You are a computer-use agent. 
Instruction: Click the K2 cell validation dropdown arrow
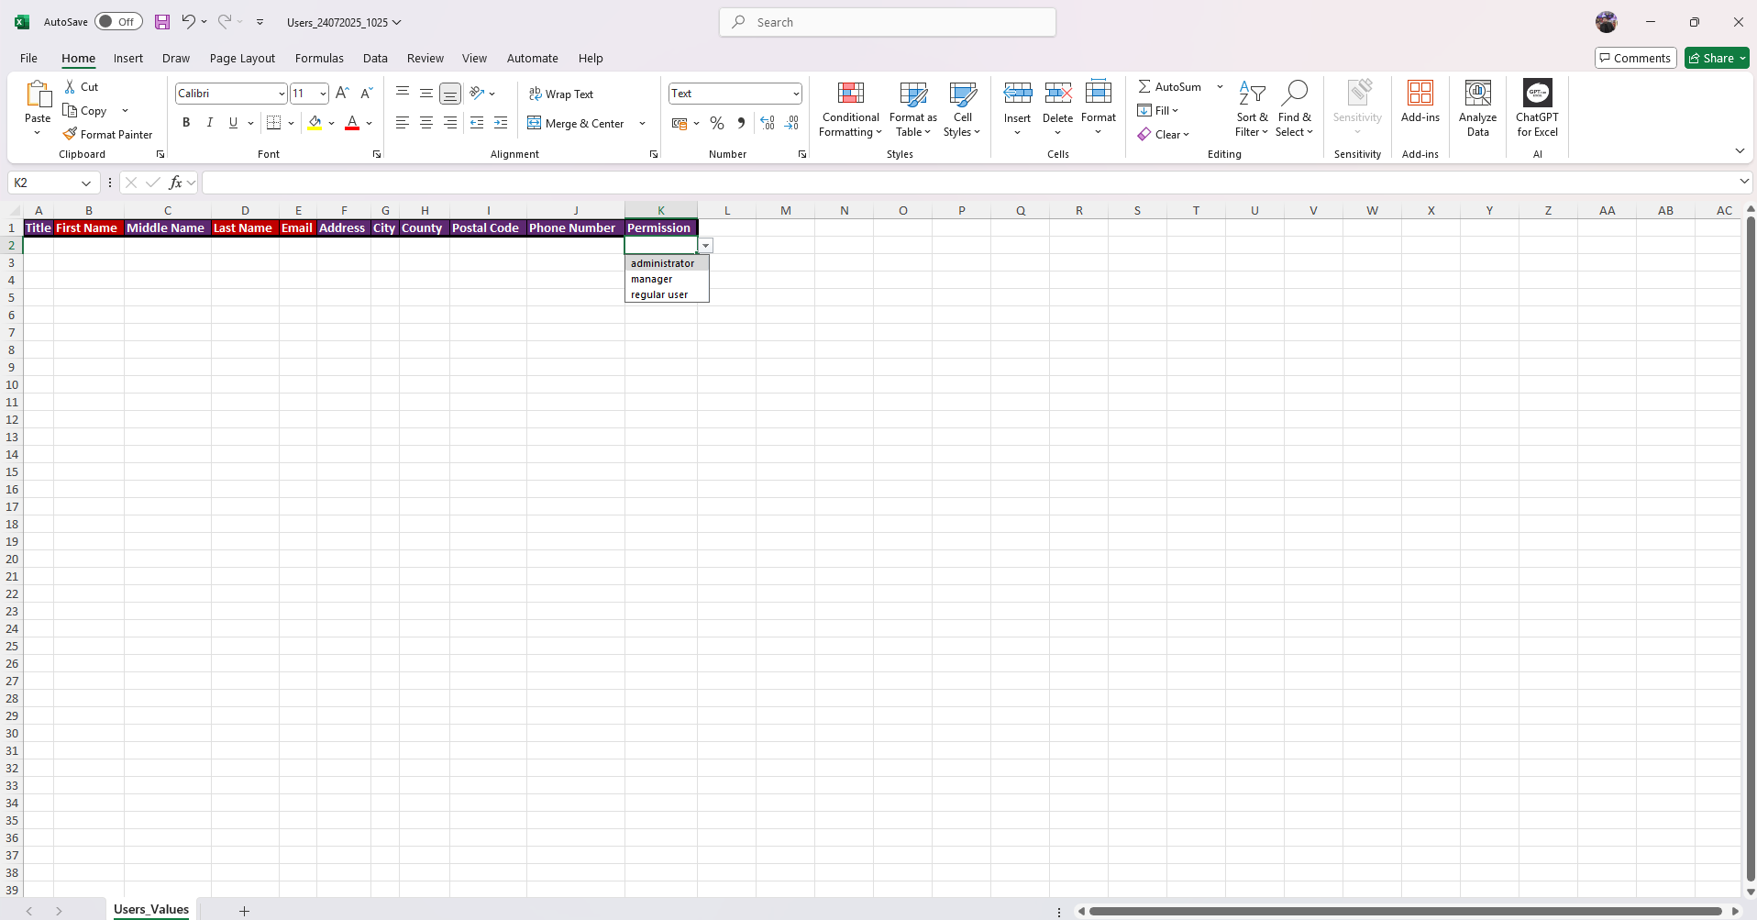pyautogui.click(x=705, y=246)
